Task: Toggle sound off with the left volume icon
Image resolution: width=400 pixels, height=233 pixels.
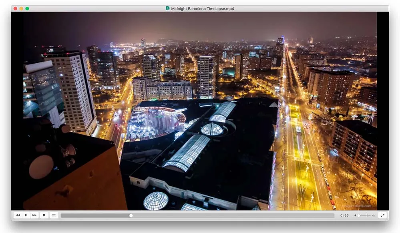Action: (x=356, y=215)
